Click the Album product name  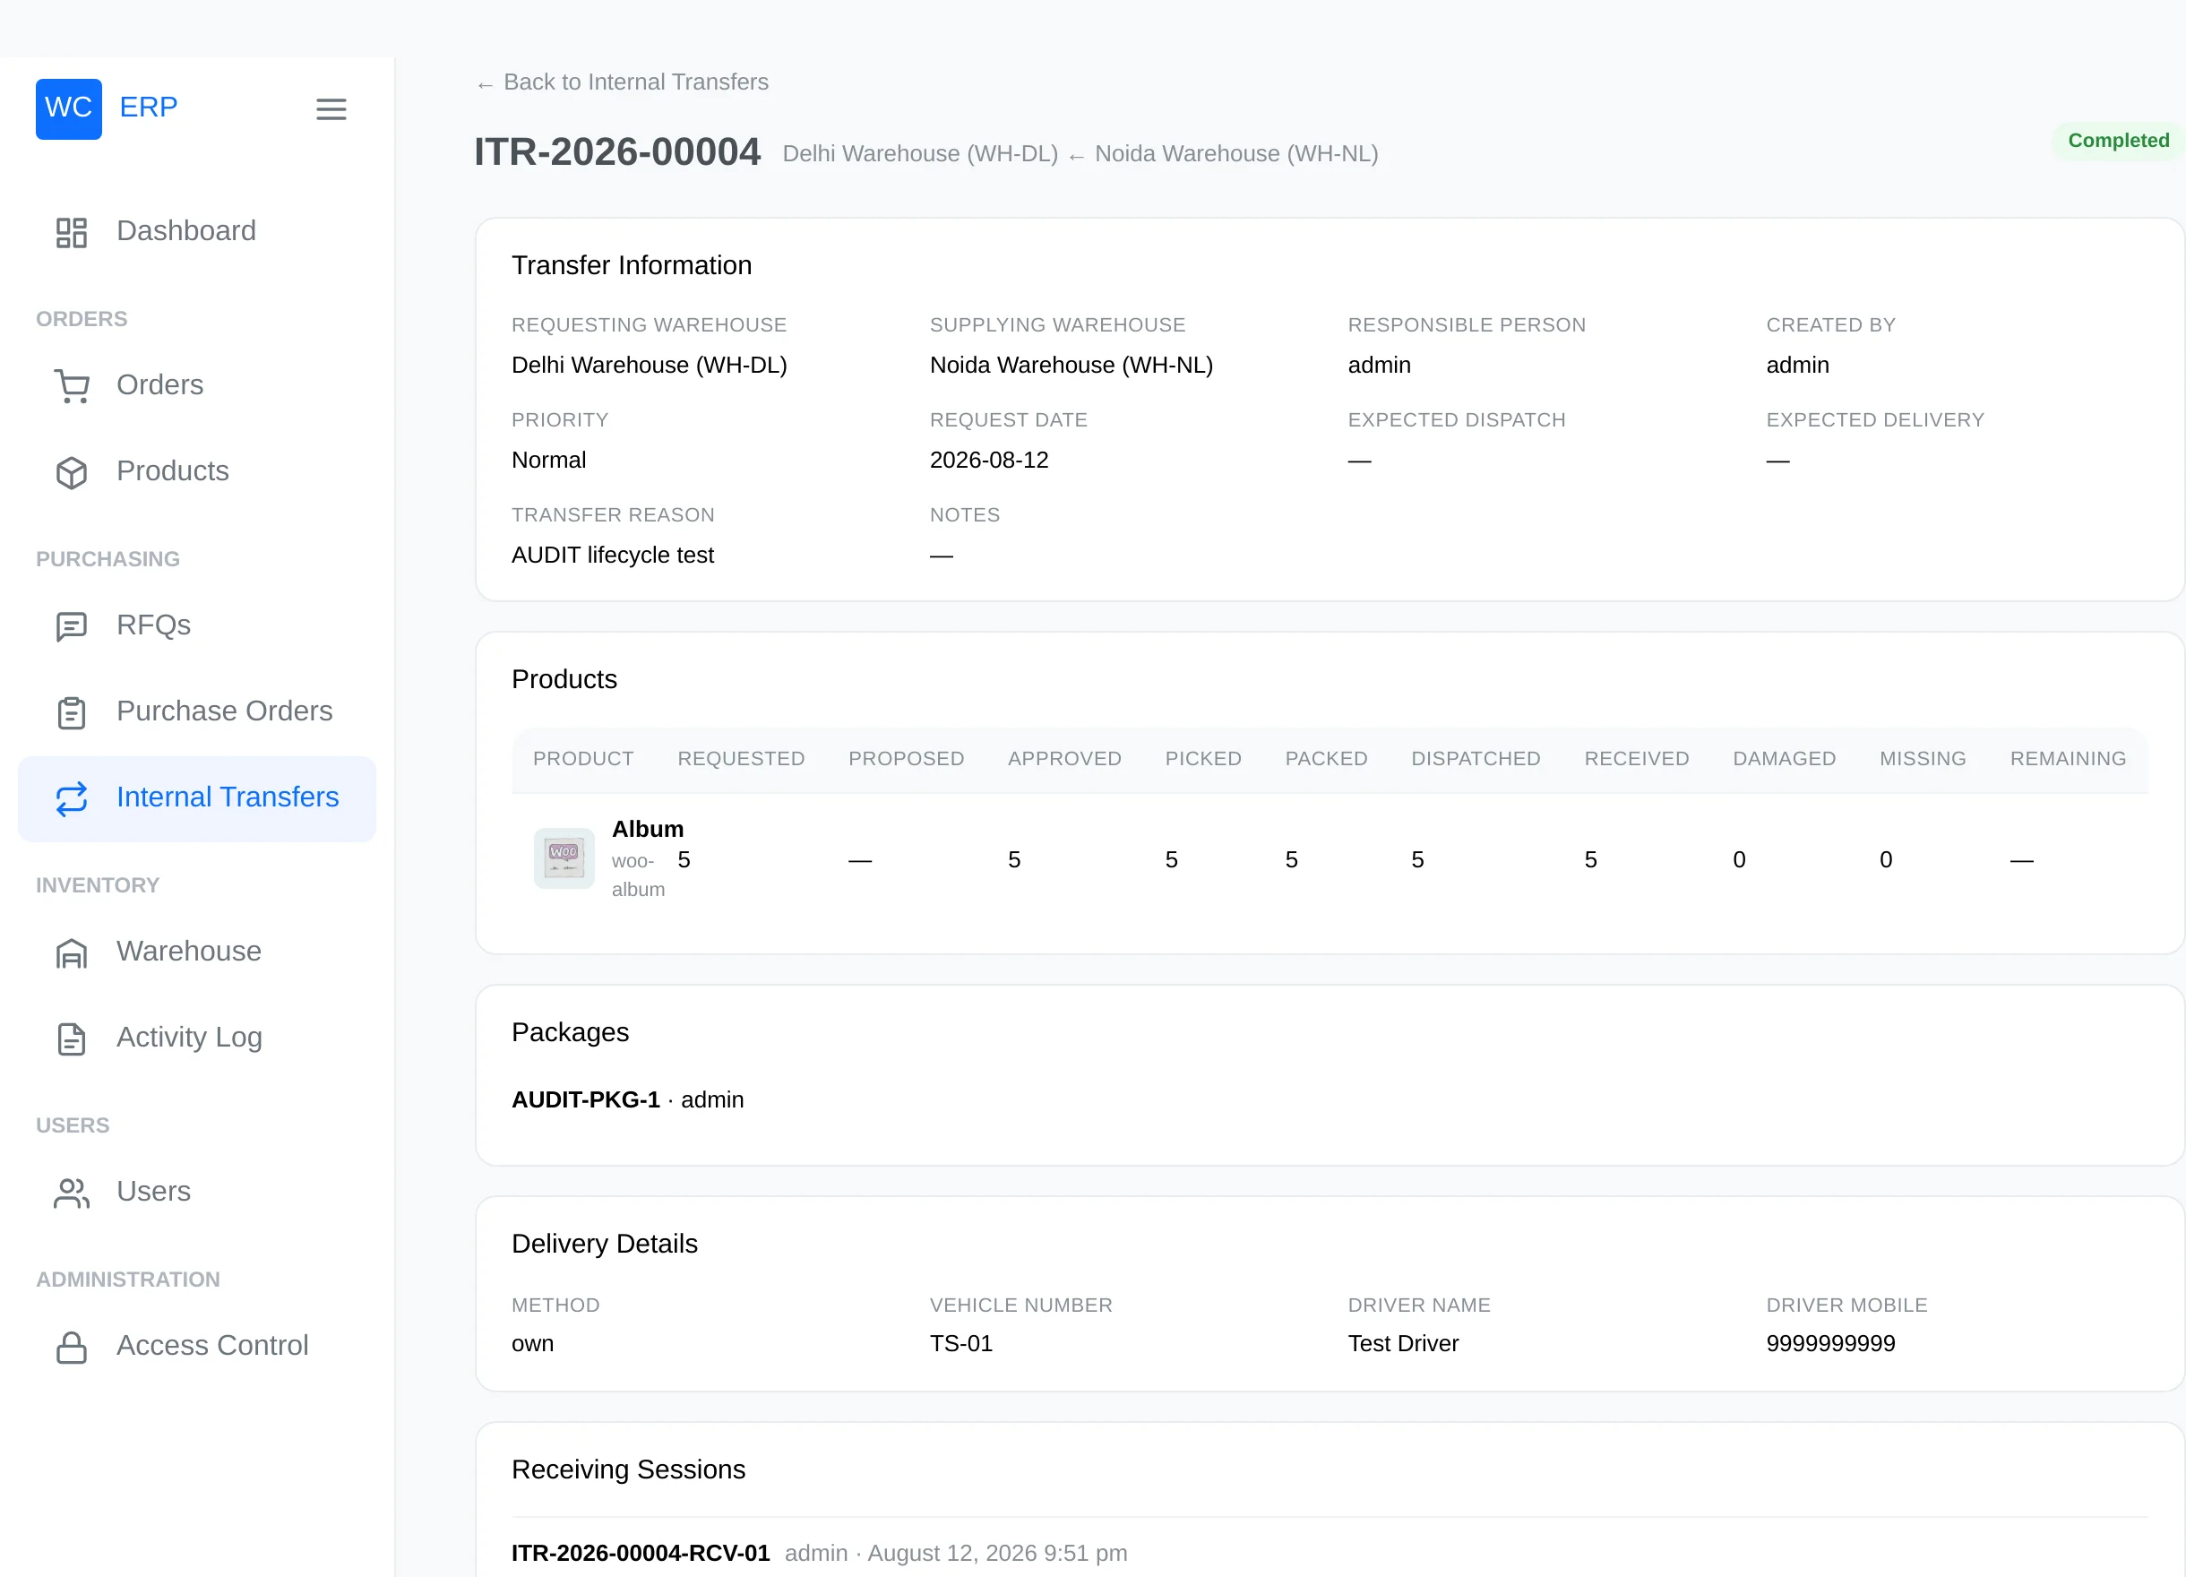click(648, 829)
